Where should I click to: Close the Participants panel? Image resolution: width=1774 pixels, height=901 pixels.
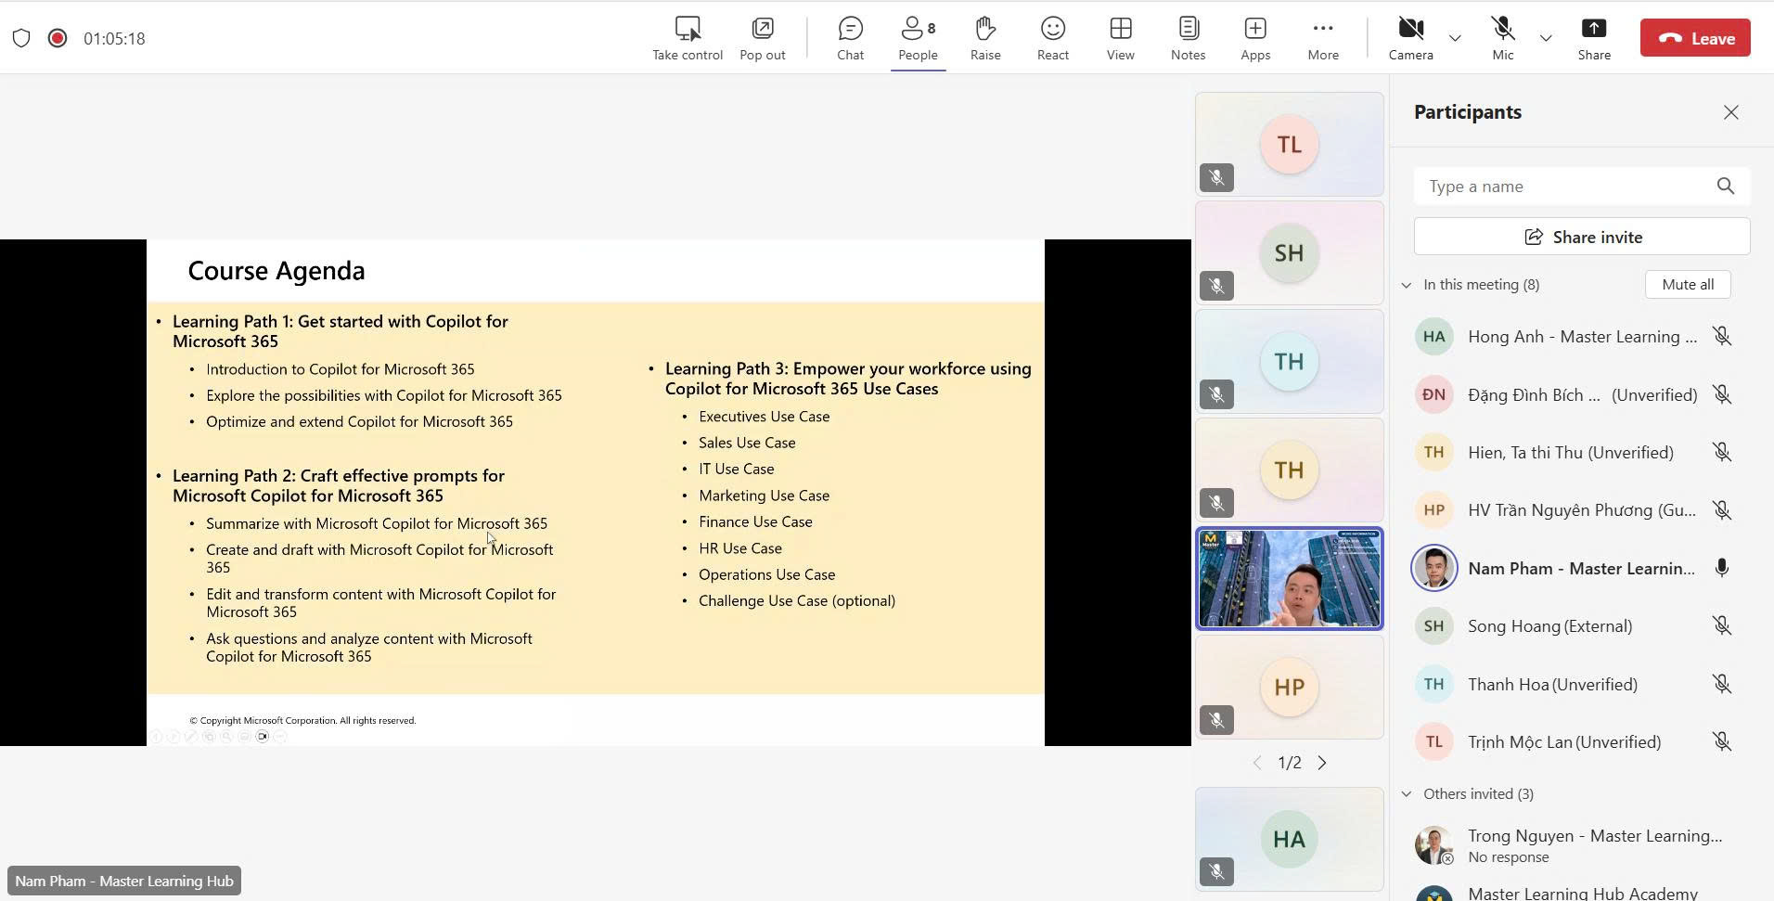1731,112
